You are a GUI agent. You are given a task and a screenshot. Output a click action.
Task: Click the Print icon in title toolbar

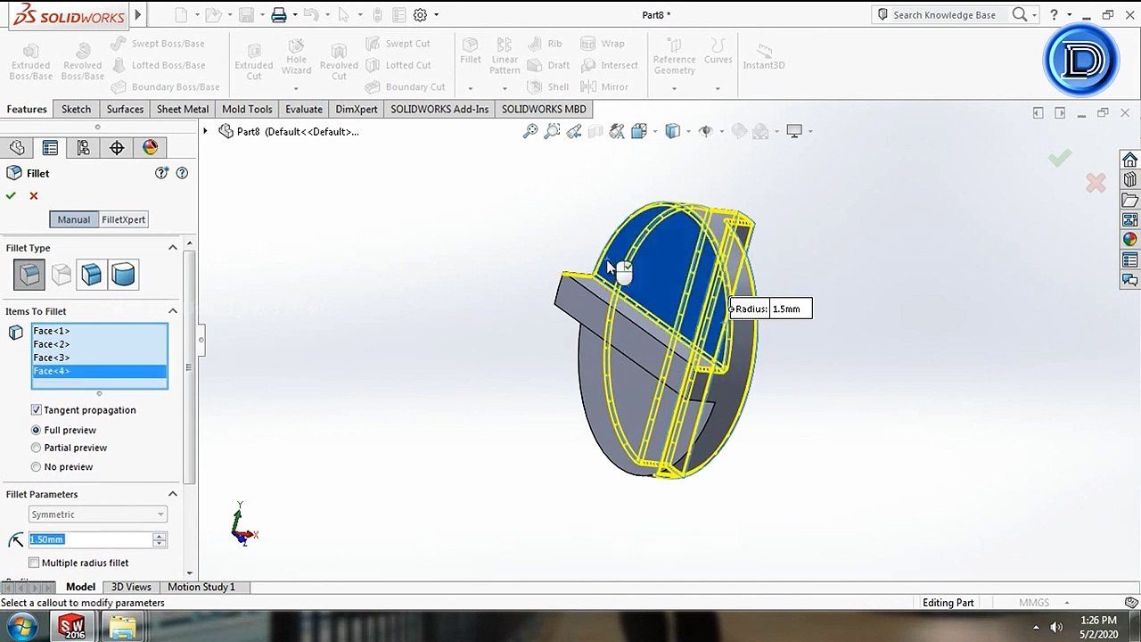click(279, 15)
